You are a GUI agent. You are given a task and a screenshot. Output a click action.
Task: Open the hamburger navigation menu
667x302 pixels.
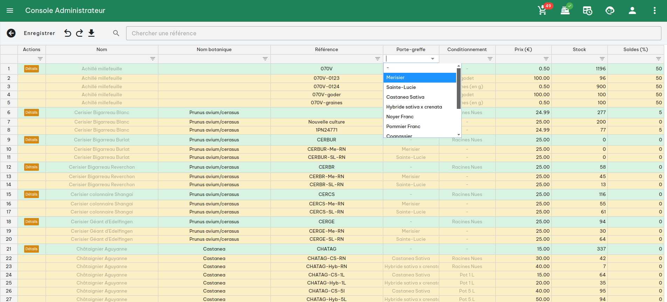click(10, 10)
